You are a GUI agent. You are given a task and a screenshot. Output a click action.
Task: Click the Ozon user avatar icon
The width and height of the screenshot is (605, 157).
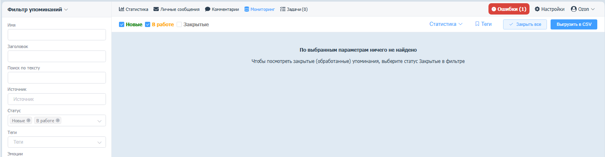click(574, 9)
